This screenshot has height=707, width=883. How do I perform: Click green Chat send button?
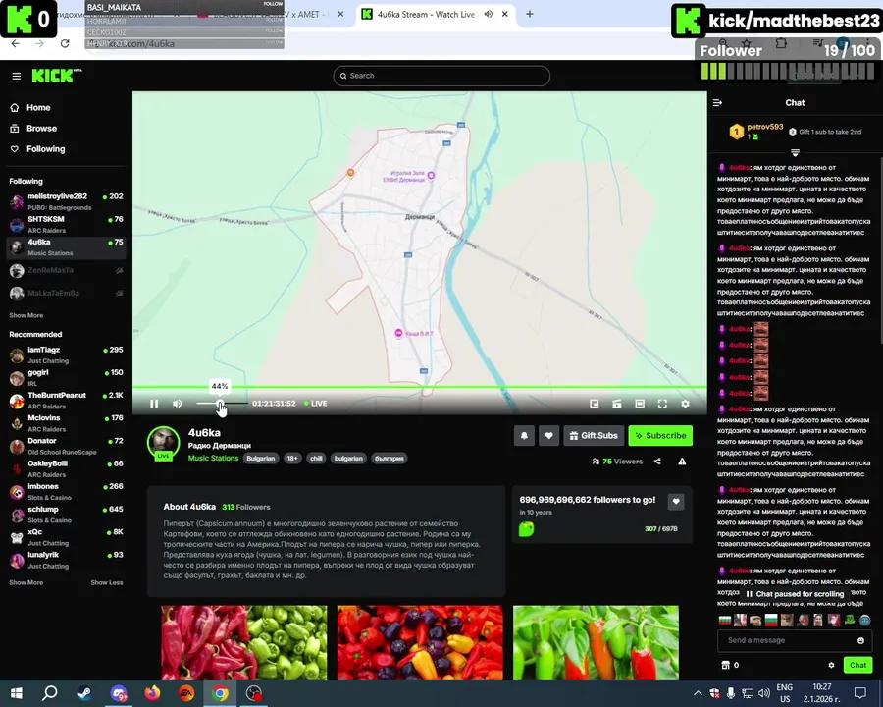click(857, 666)
